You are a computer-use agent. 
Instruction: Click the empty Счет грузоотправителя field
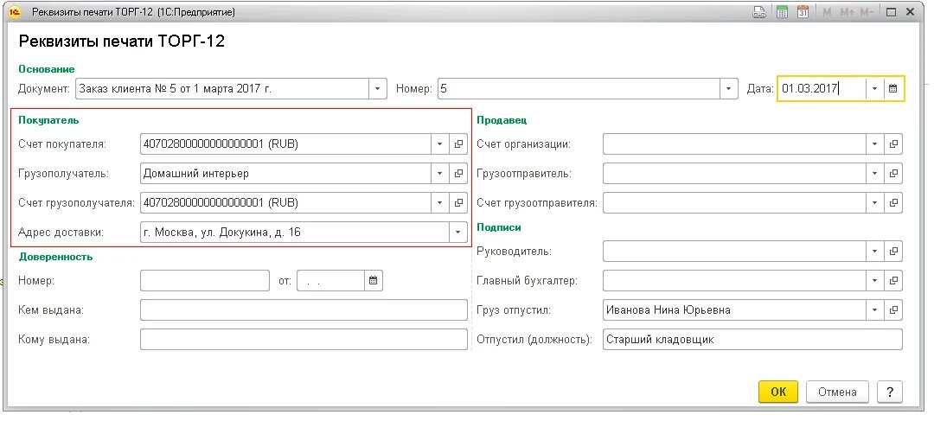pyautogui.click(x=734, y=203)
